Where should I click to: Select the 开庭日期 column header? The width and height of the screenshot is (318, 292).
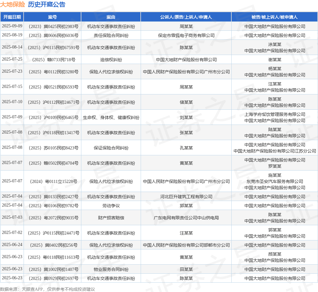click(12, 17)
